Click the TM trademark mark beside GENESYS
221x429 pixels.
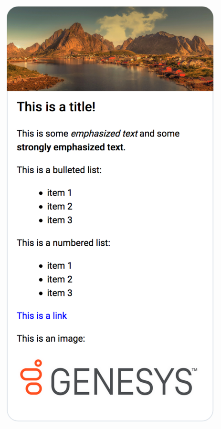195,370
